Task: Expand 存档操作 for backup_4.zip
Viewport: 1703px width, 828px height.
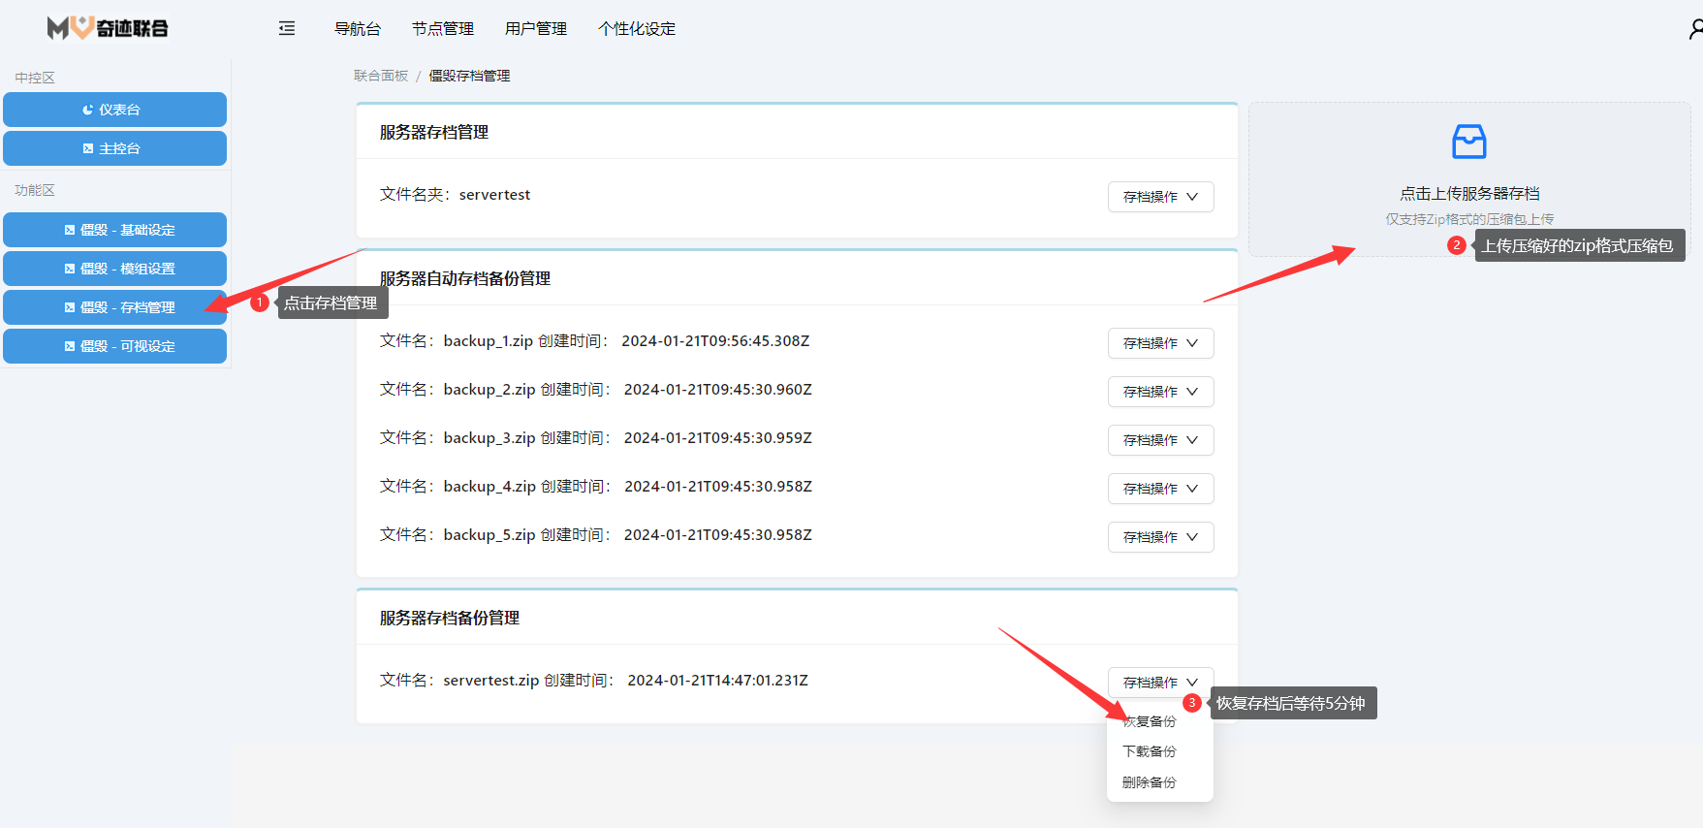Action: coord(1160,489)
